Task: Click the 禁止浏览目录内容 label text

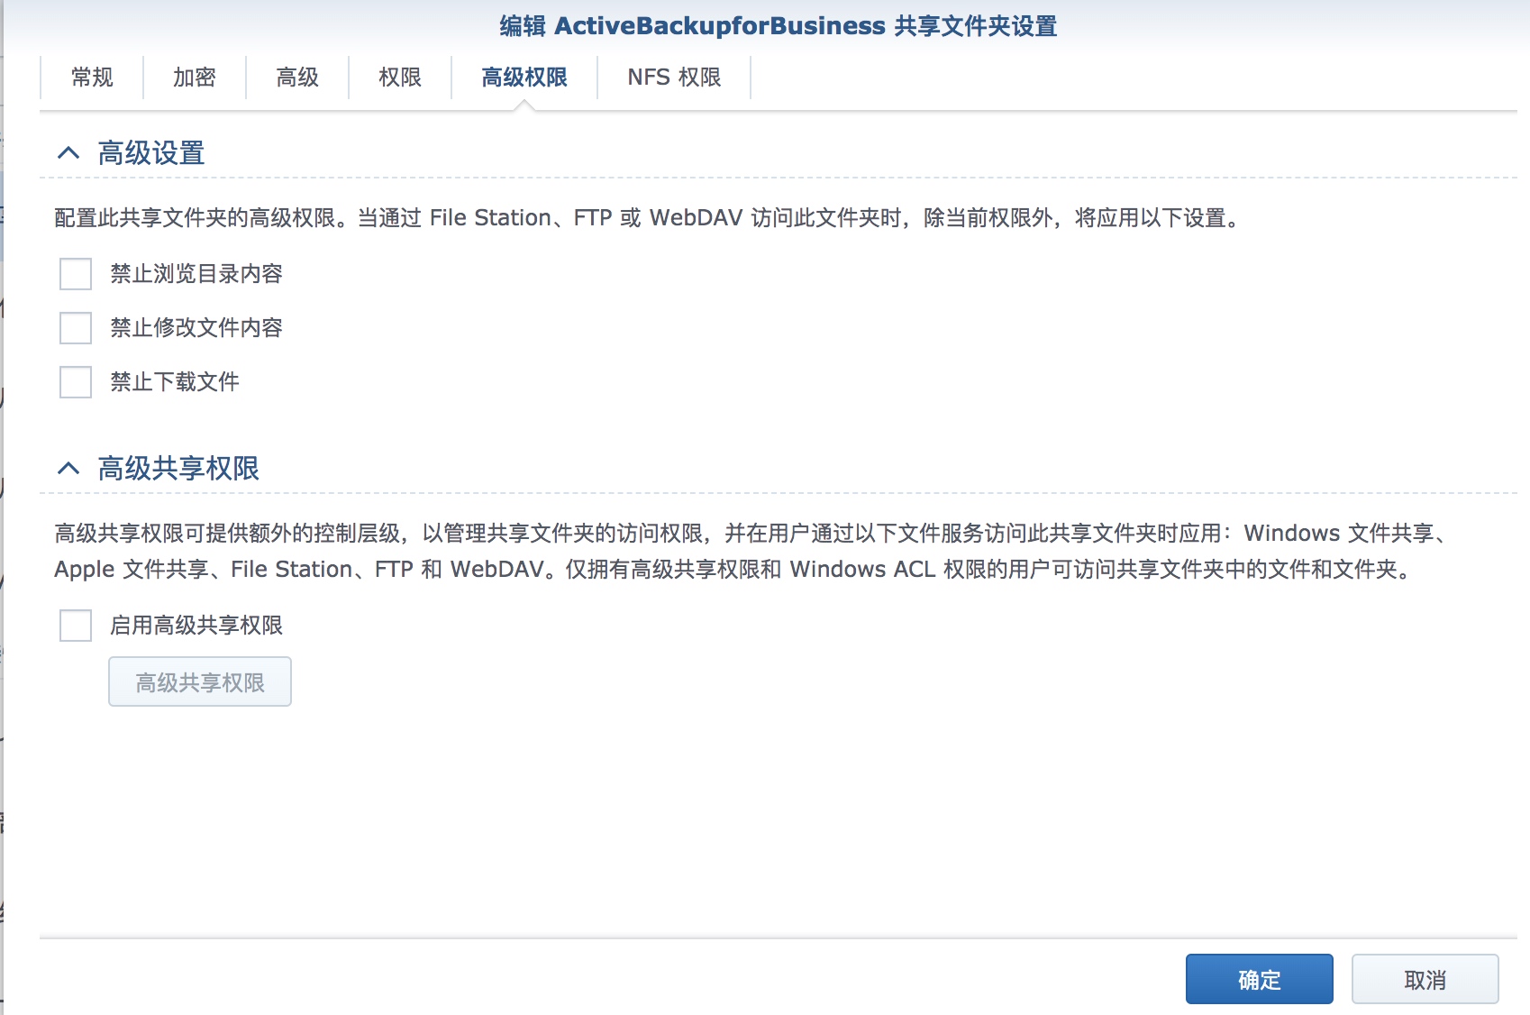Action: pos(196,274)
